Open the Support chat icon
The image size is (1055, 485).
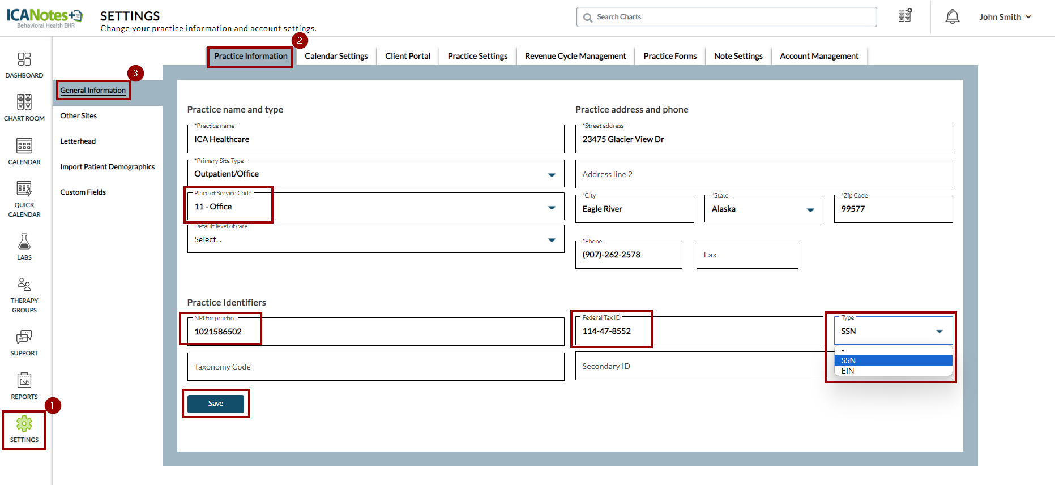click(x=24, y=337)
